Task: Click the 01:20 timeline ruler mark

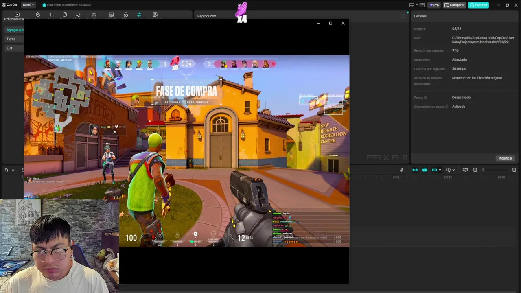Action: 448,177
